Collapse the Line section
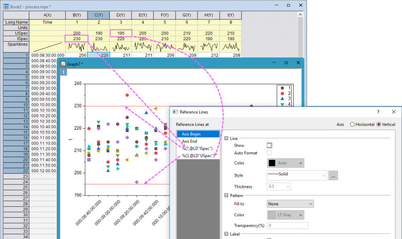This screenshot has height=239, width=402. pyautogui.click(x=227, y=139)
